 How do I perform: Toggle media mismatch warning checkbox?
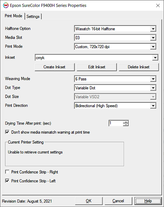[7, 132]
